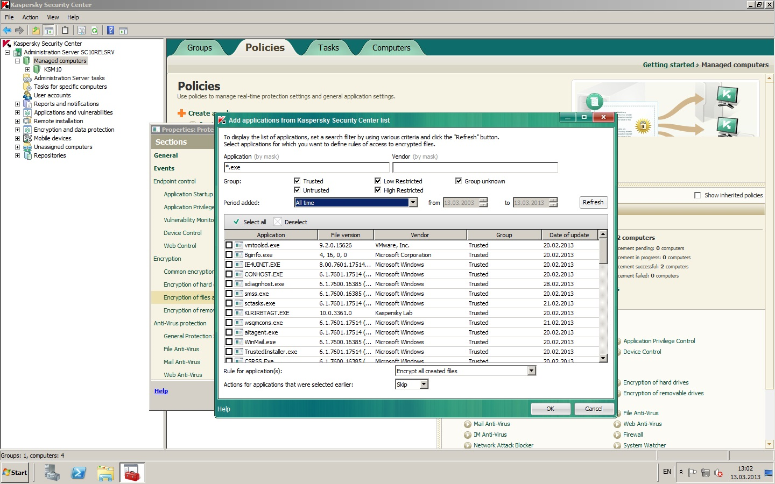Open the File menu
Screen dimensions: 775x484
pos(9,17)
